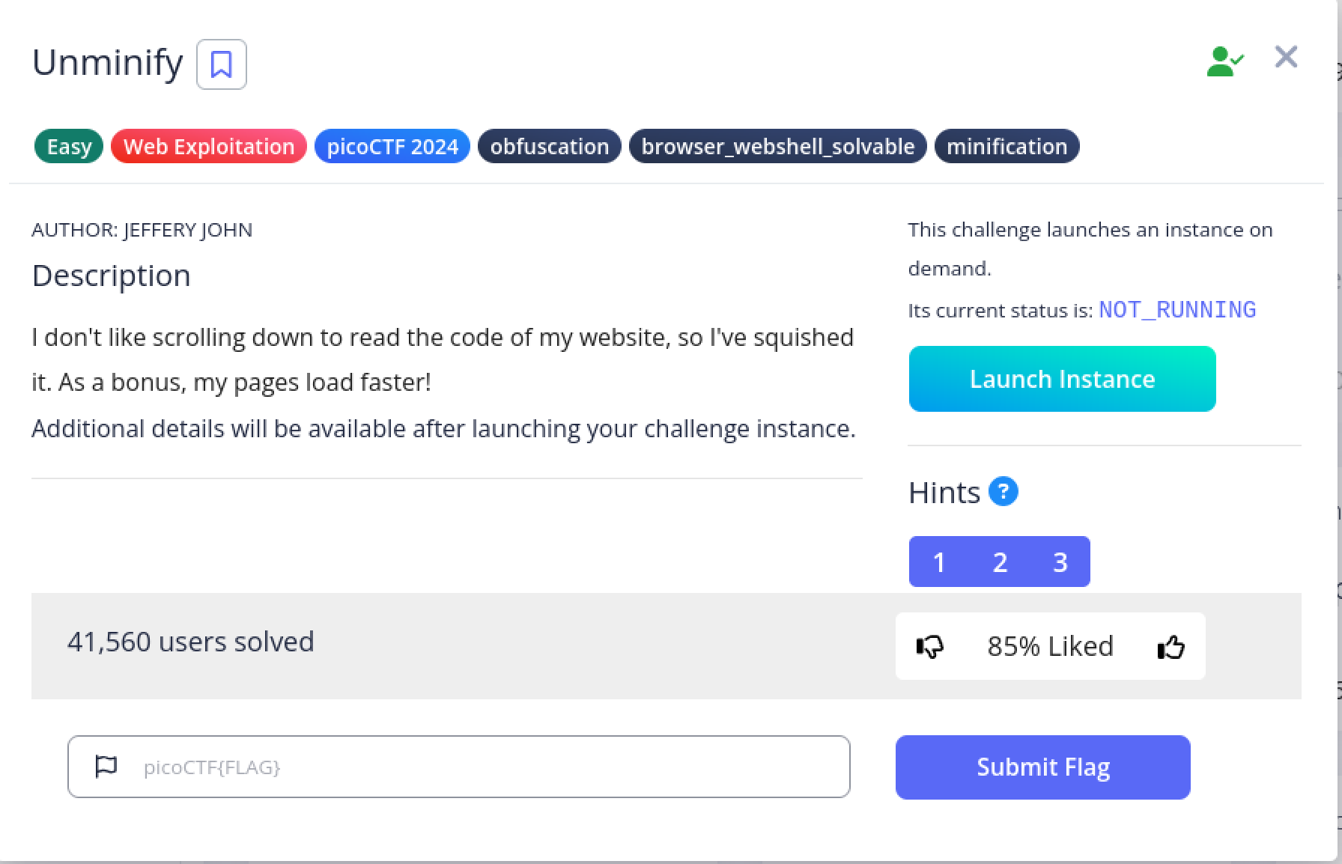
Task: Click the thumbs down dislike icon
Action: click(930, 646)
